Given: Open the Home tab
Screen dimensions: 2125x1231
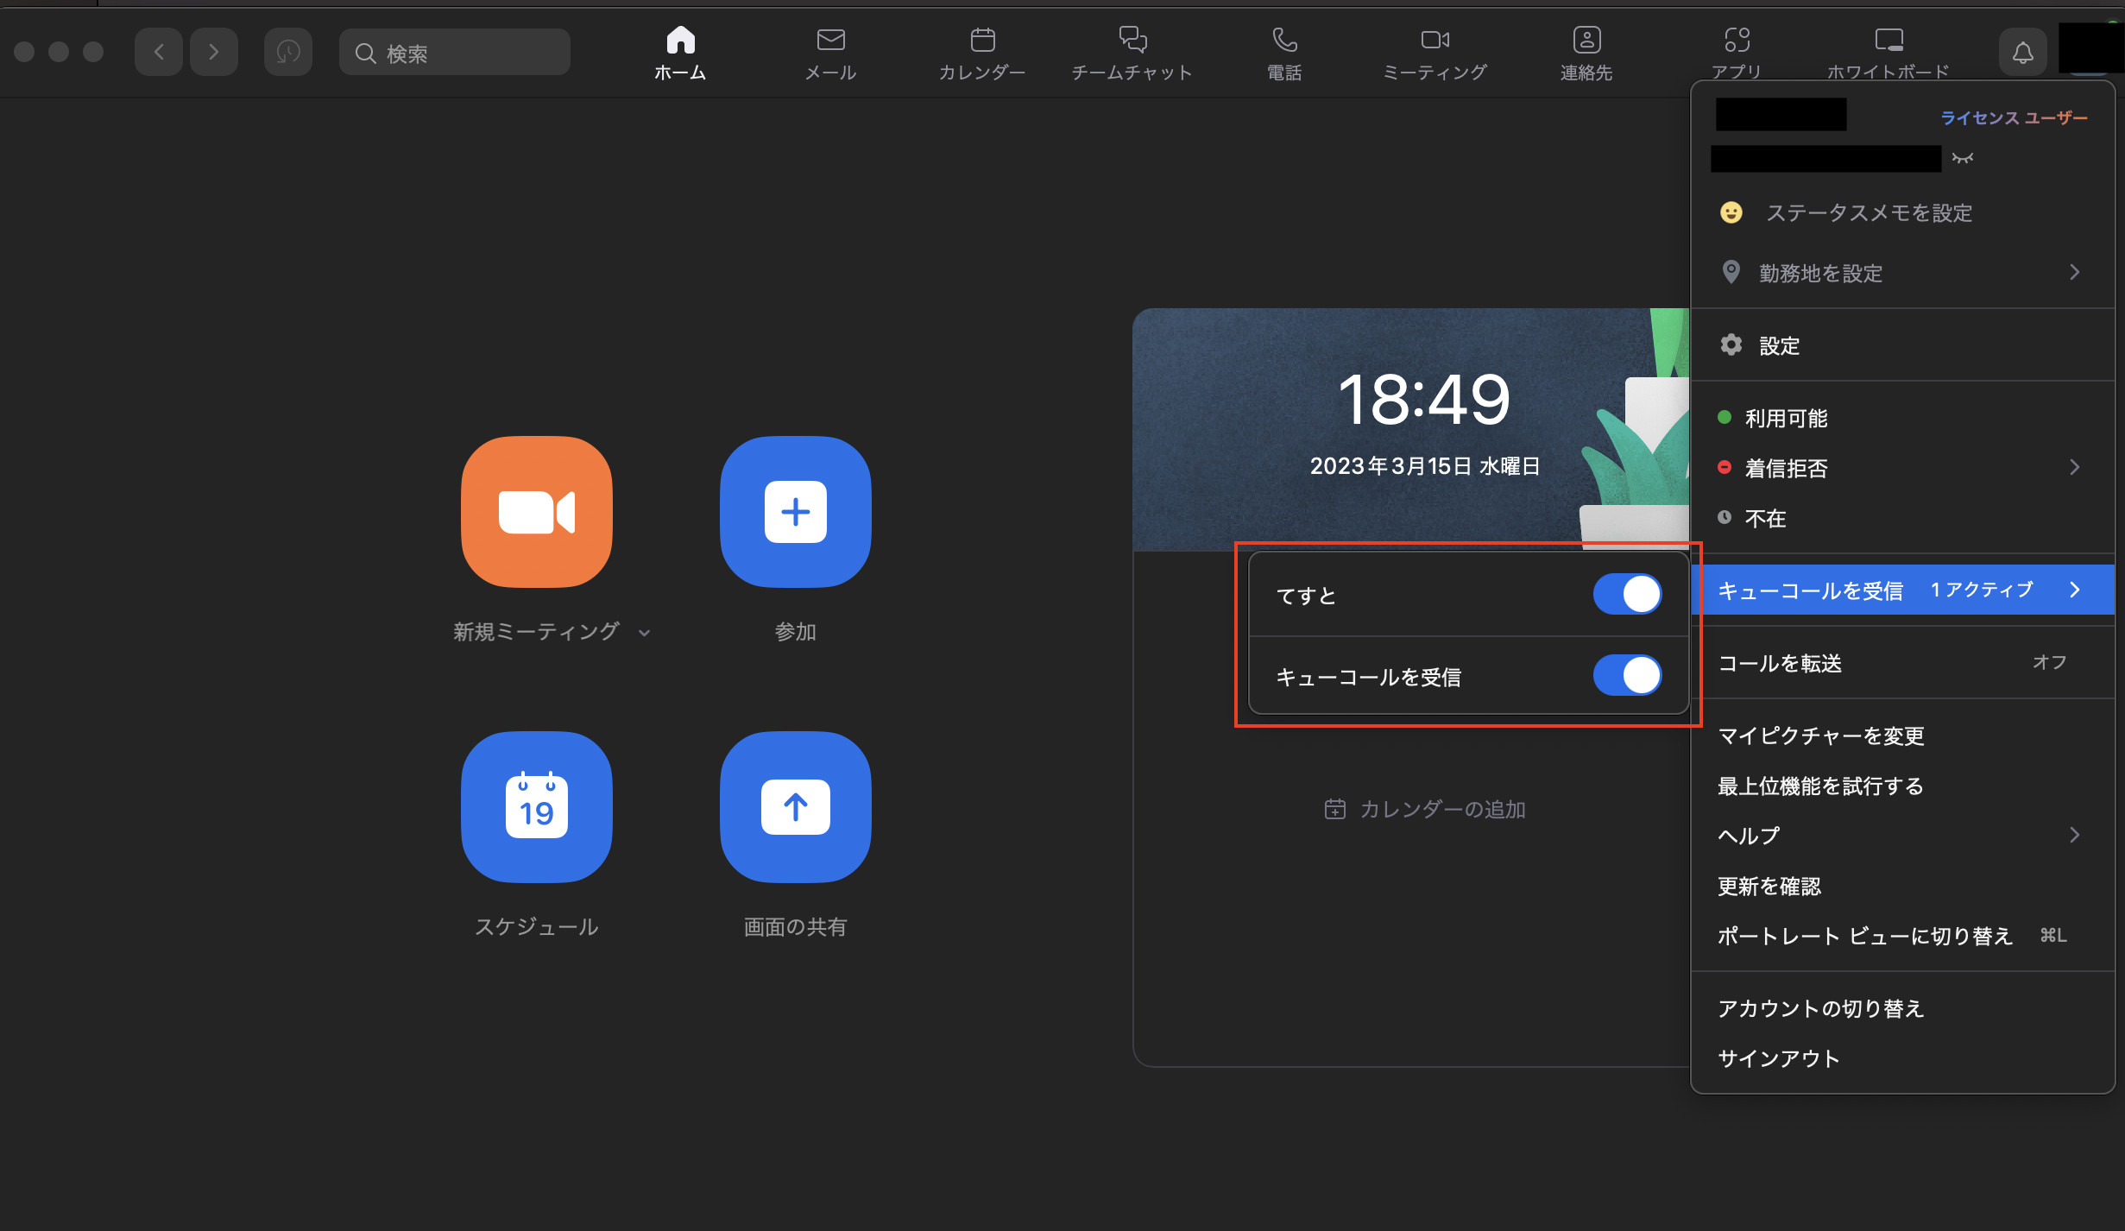Looking at the screenshot, I should (x=680, y=54).
